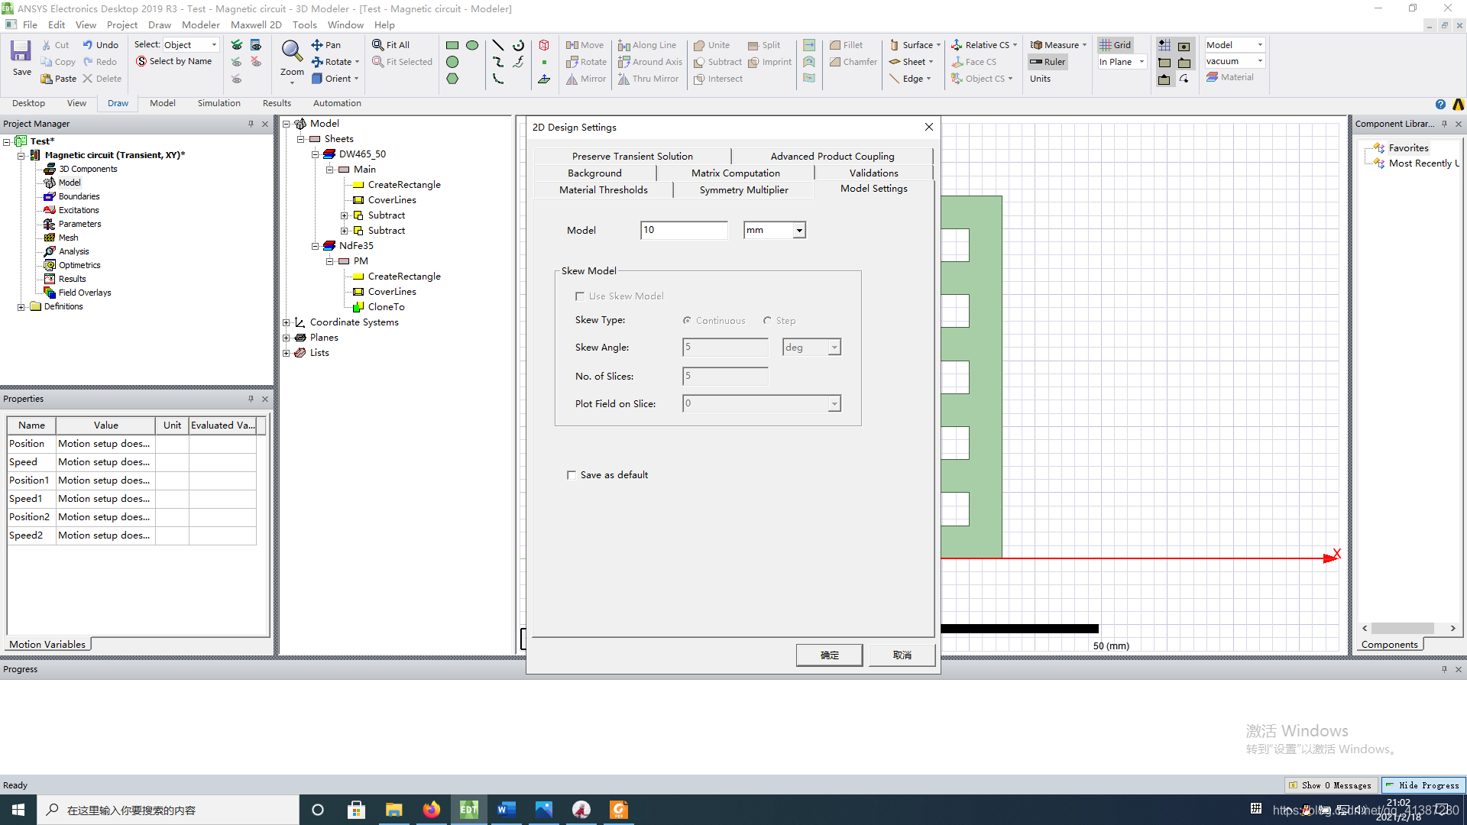Select the center-point arc tool
This screenshot has height=825, width=1467.
tap(518, 45)
